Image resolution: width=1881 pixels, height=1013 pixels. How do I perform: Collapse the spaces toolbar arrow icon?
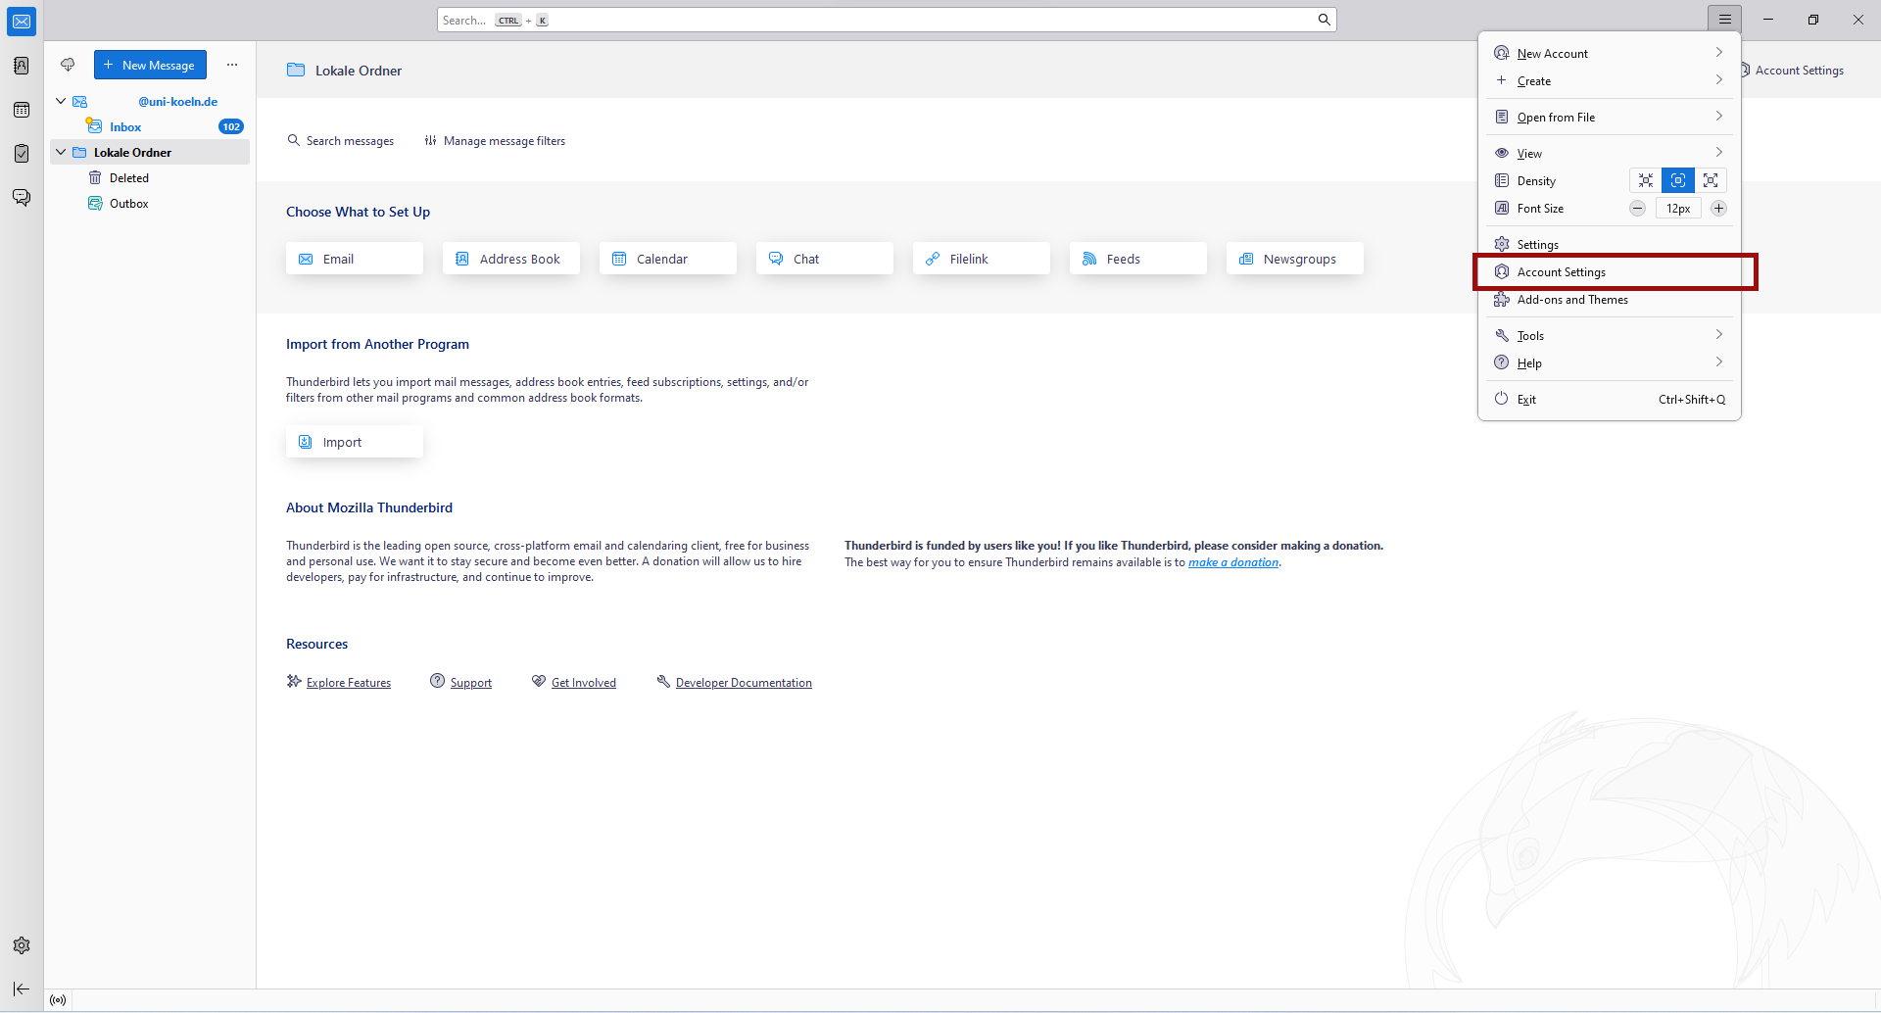pos(22,989)
